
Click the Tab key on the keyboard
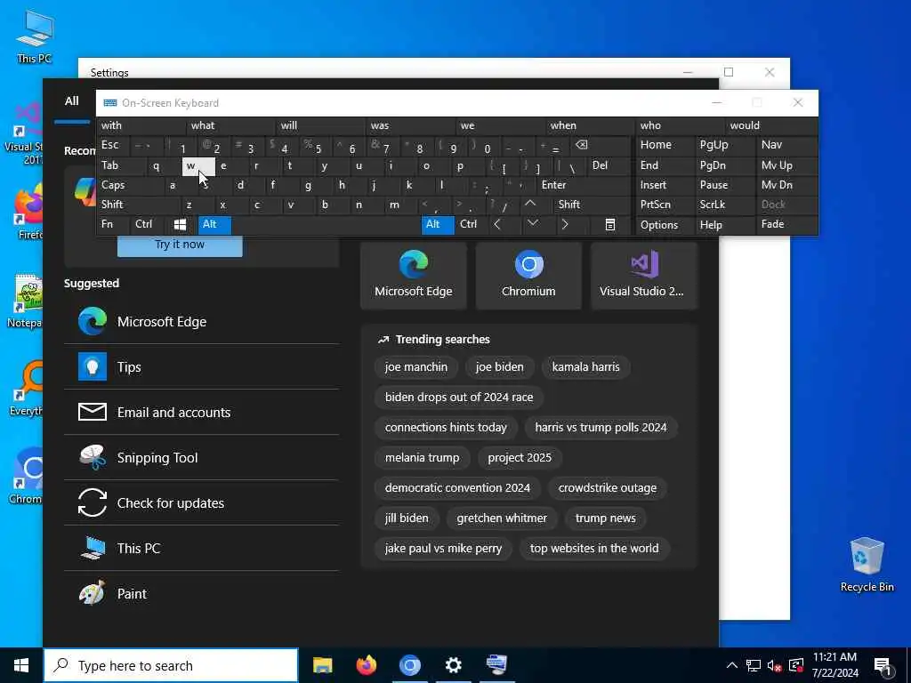[x=121, y=165]
